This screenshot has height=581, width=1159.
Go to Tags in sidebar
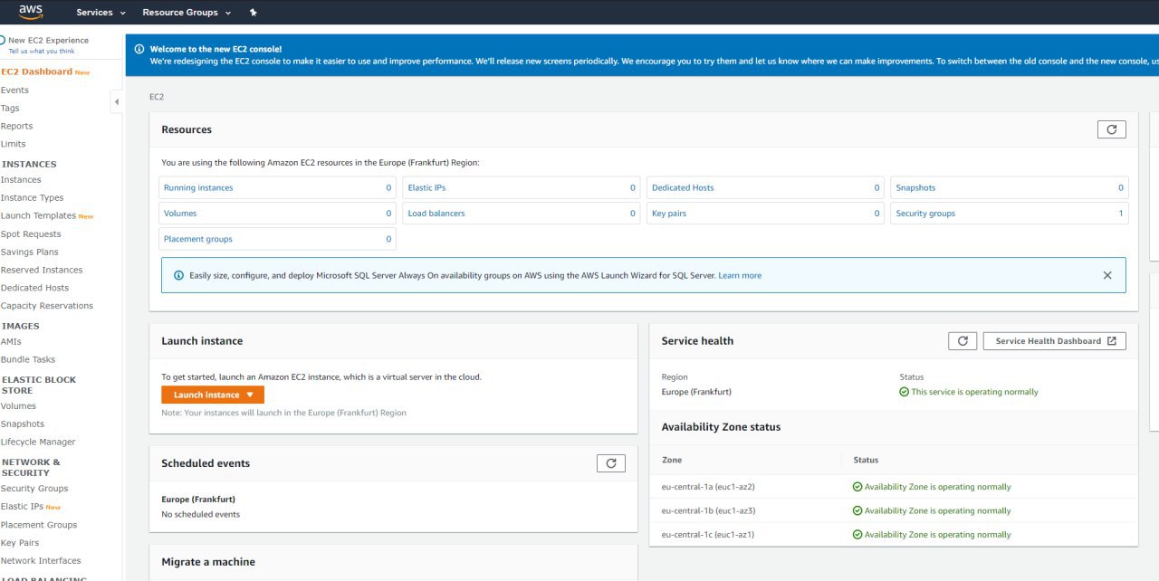10,109
